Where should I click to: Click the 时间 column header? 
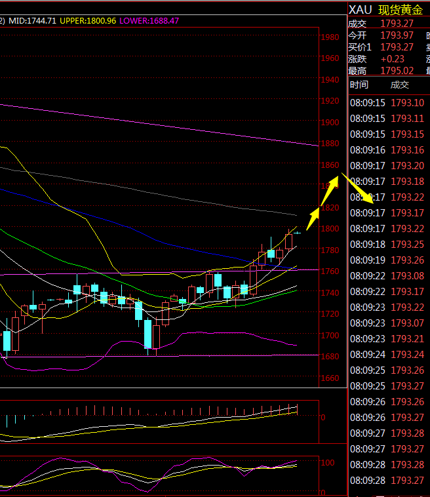(x=359, y=85)
